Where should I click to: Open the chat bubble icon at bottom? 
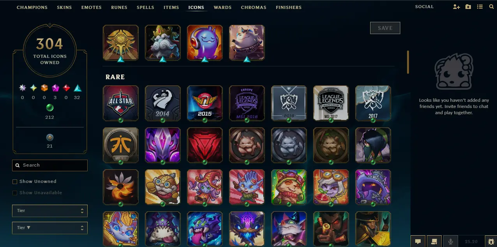coord(418,242)
